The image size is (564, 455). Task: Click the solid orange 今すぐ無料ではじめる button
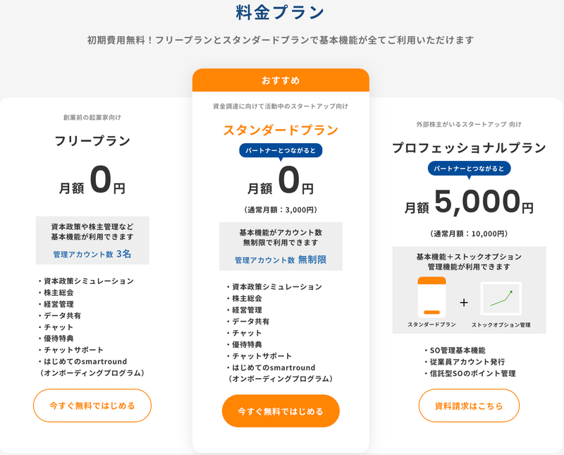281,411
